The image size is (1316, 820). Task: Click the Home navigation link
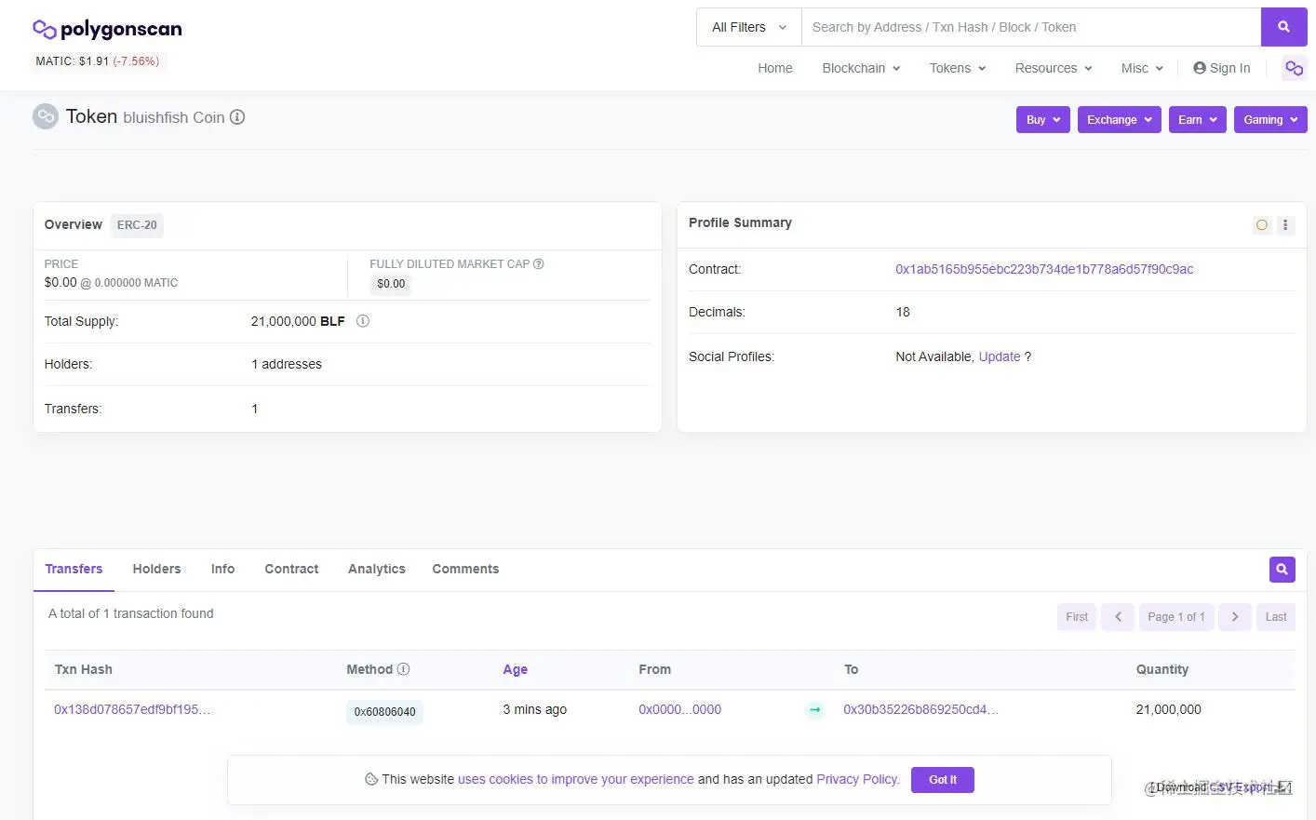775,68
